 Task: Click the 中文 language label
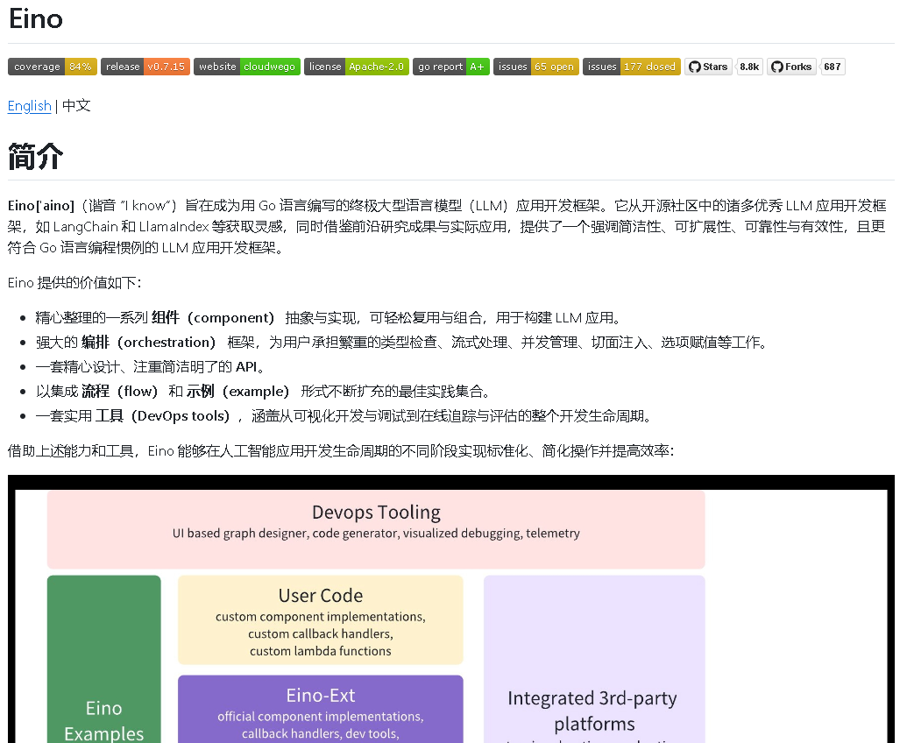76,106
